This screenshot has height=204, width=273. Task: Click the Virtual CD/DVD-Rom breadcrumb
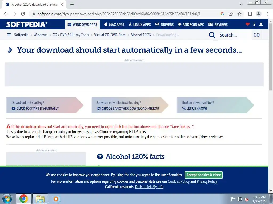(110, 35)
